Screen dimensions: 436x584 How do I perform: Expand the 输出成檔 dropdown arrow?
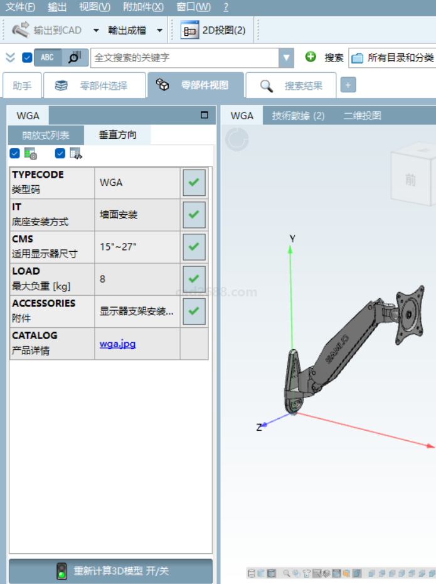click(x=160, y=30)
